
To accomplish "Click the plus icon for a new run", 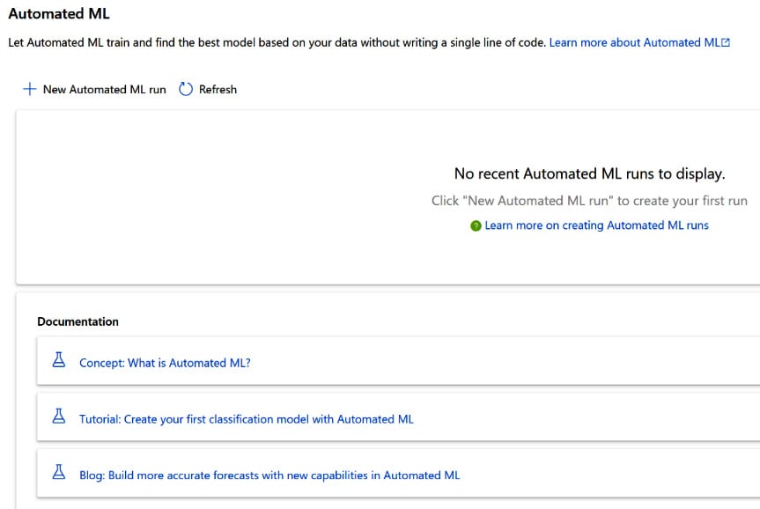I will pos(30,89).
